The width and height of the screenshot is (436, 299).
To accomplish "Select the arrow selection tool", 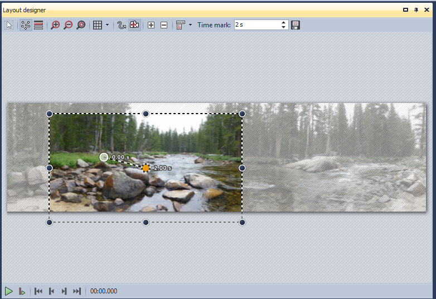I will click(9, 25).
